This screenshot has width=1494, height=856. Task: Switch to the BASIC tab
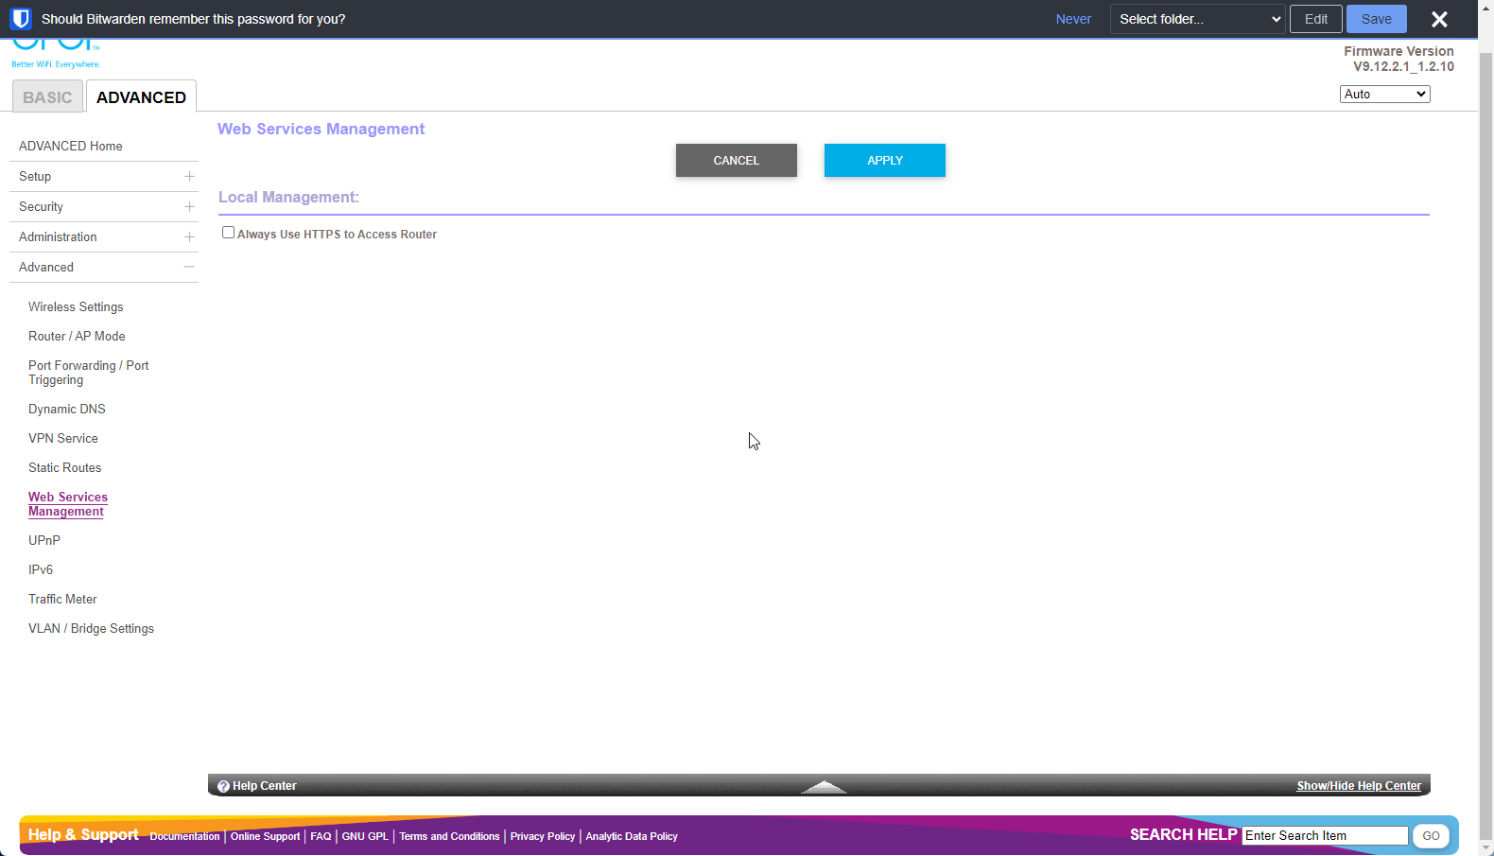(47, 97)
